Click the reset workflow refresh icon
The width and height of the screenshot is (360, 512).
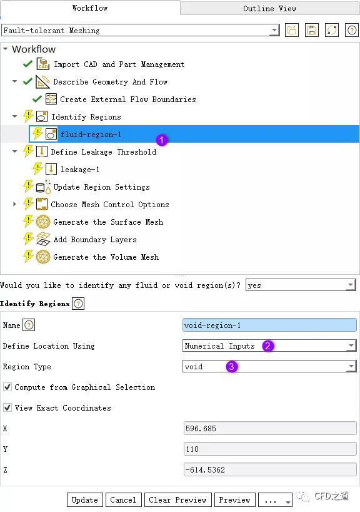coord(332,31)
